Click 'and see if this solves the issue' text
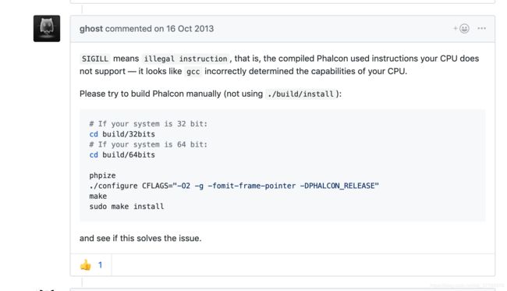507x291 pixels. pyautogui.click(x=140, y=238)
